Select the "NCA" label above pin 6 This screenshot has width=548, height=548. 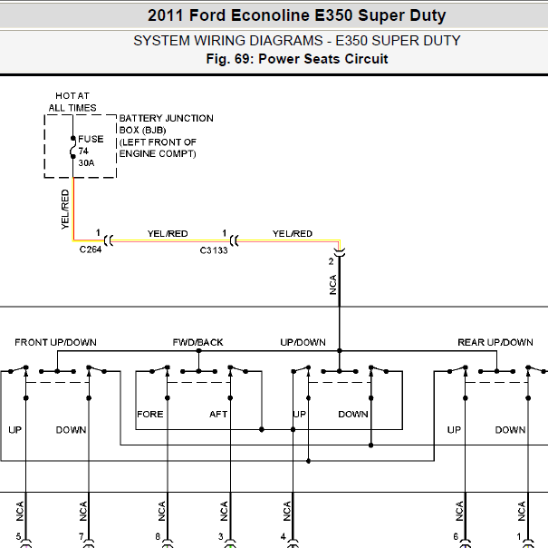[x=459, y=511]
